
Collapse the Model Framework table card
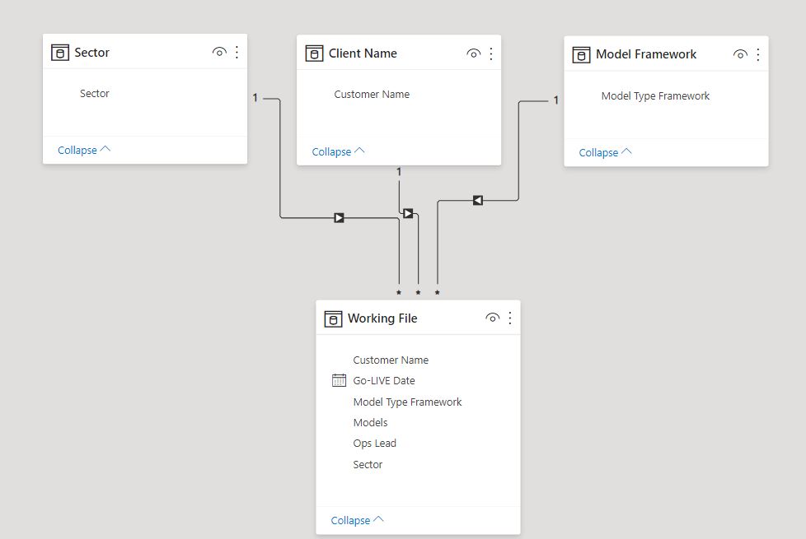[x=605, y=152]
